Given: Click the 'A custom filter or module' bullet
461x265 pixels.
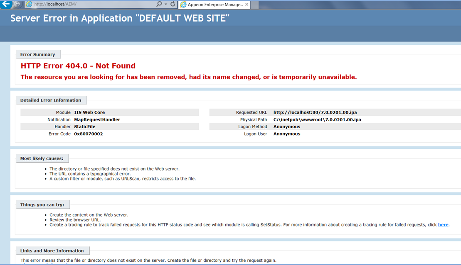Looking at the screenshot, I should pyautogui.click(x=123, y=179).
